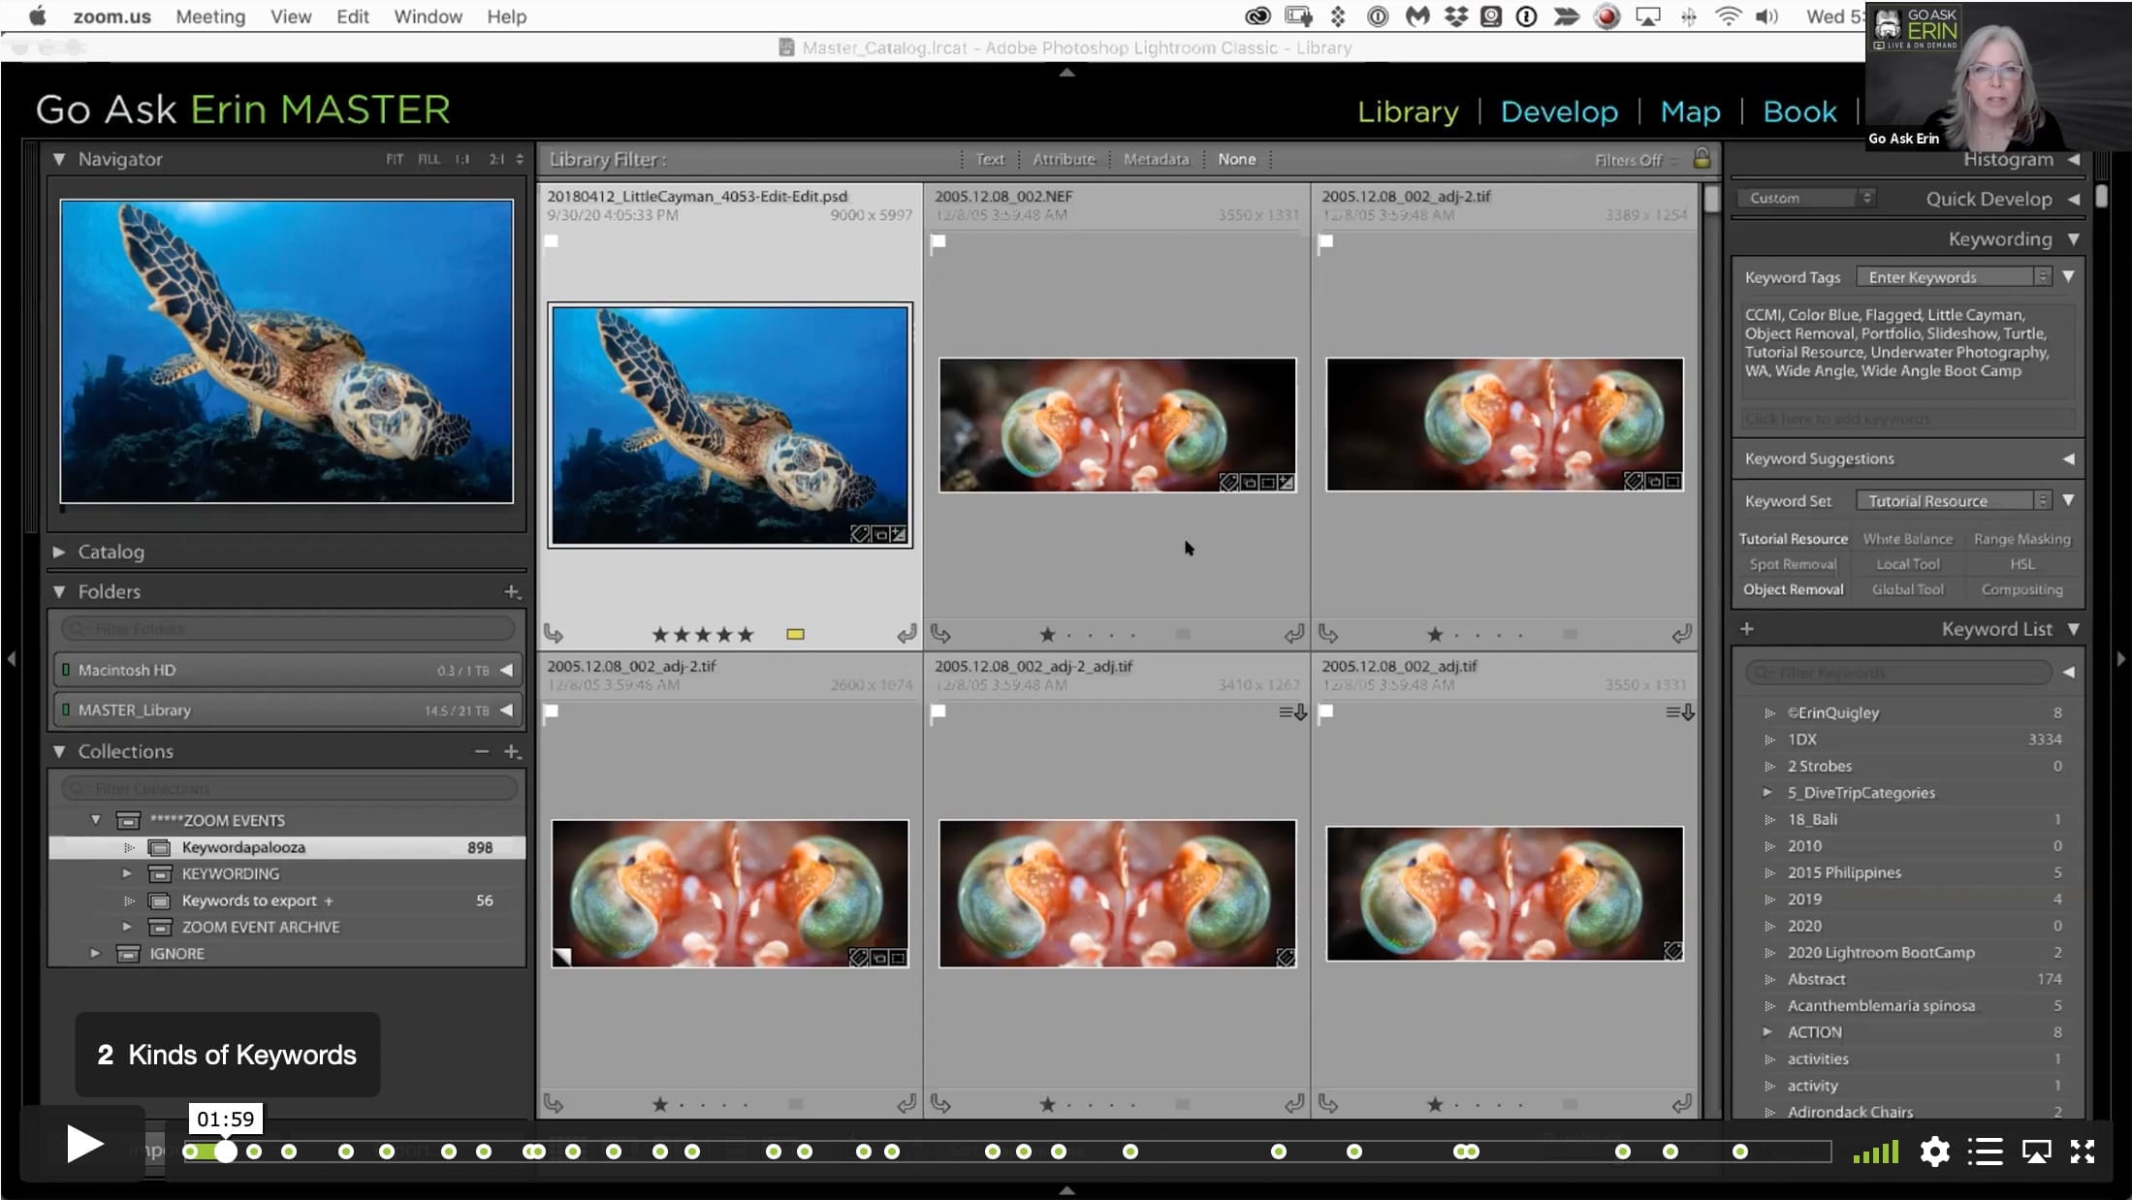Screen dimensions: 2132x1200
Task: Click rotate-right arrow on turtle photo cell
Action: click(x=907, y=634)
